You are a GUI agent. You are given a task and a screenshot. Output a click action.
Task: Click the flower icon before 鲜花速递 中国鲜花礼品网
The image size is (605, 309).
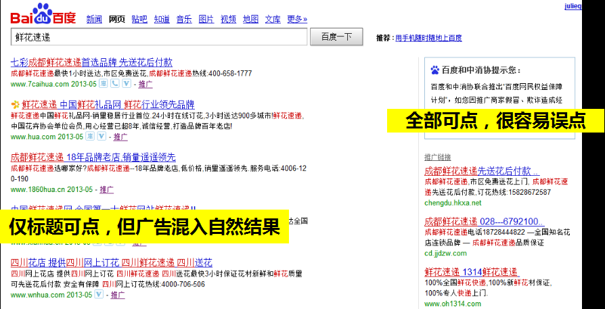15,104
